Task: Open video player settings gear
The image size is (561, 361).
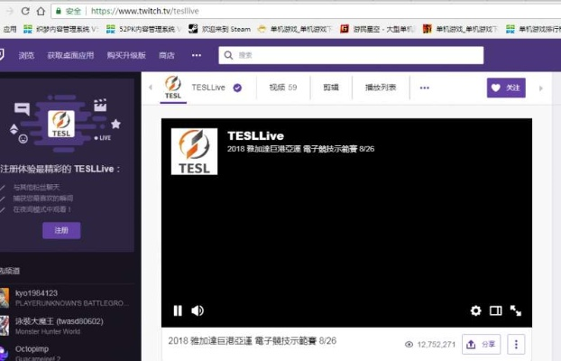Action: pos(475,310)
